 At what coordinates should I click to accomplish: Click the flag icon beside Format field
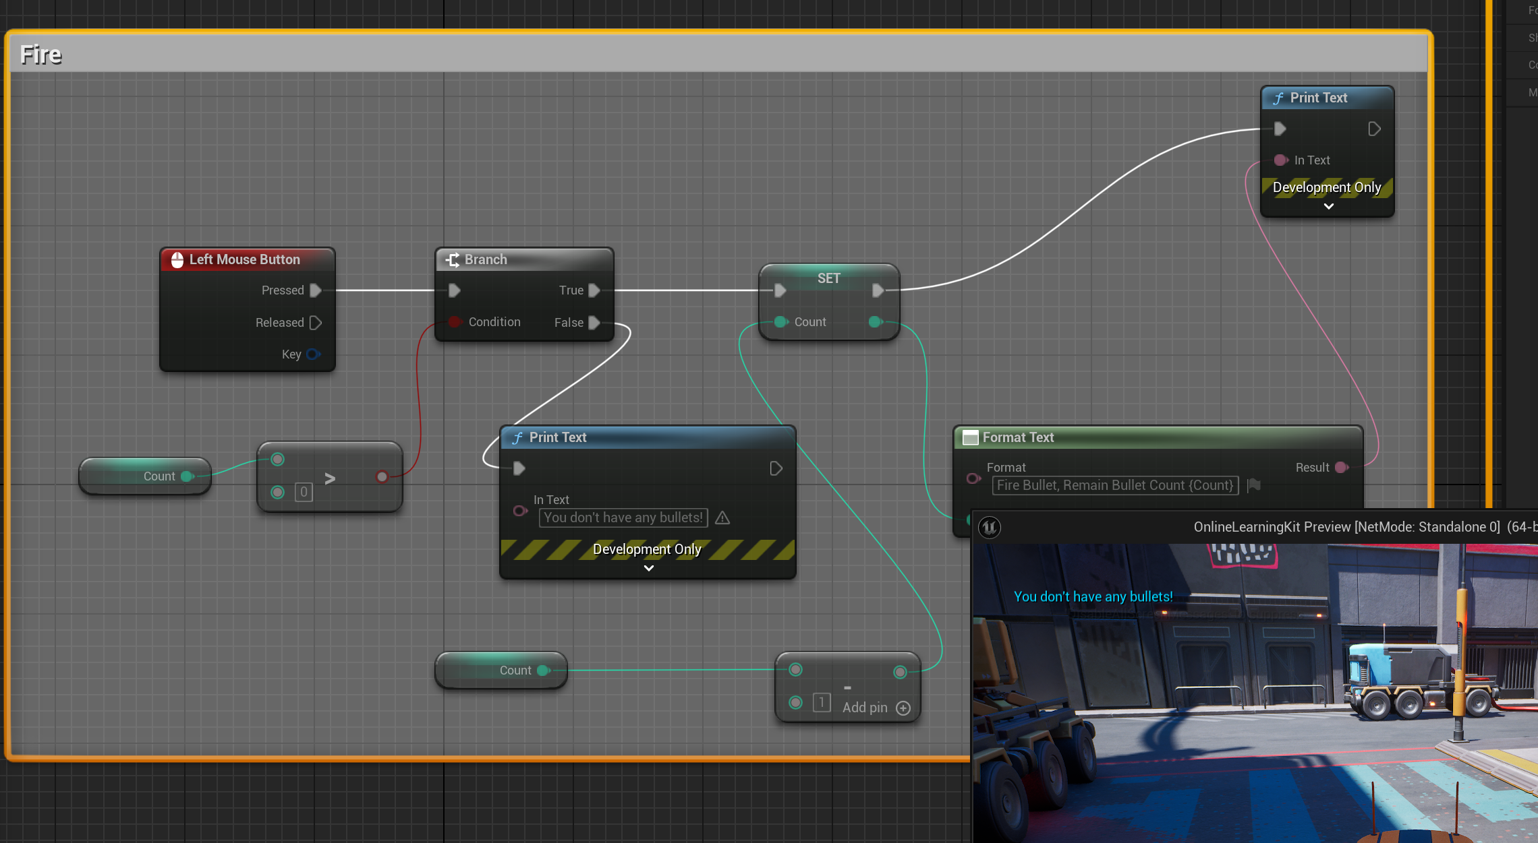point(1254,485)
